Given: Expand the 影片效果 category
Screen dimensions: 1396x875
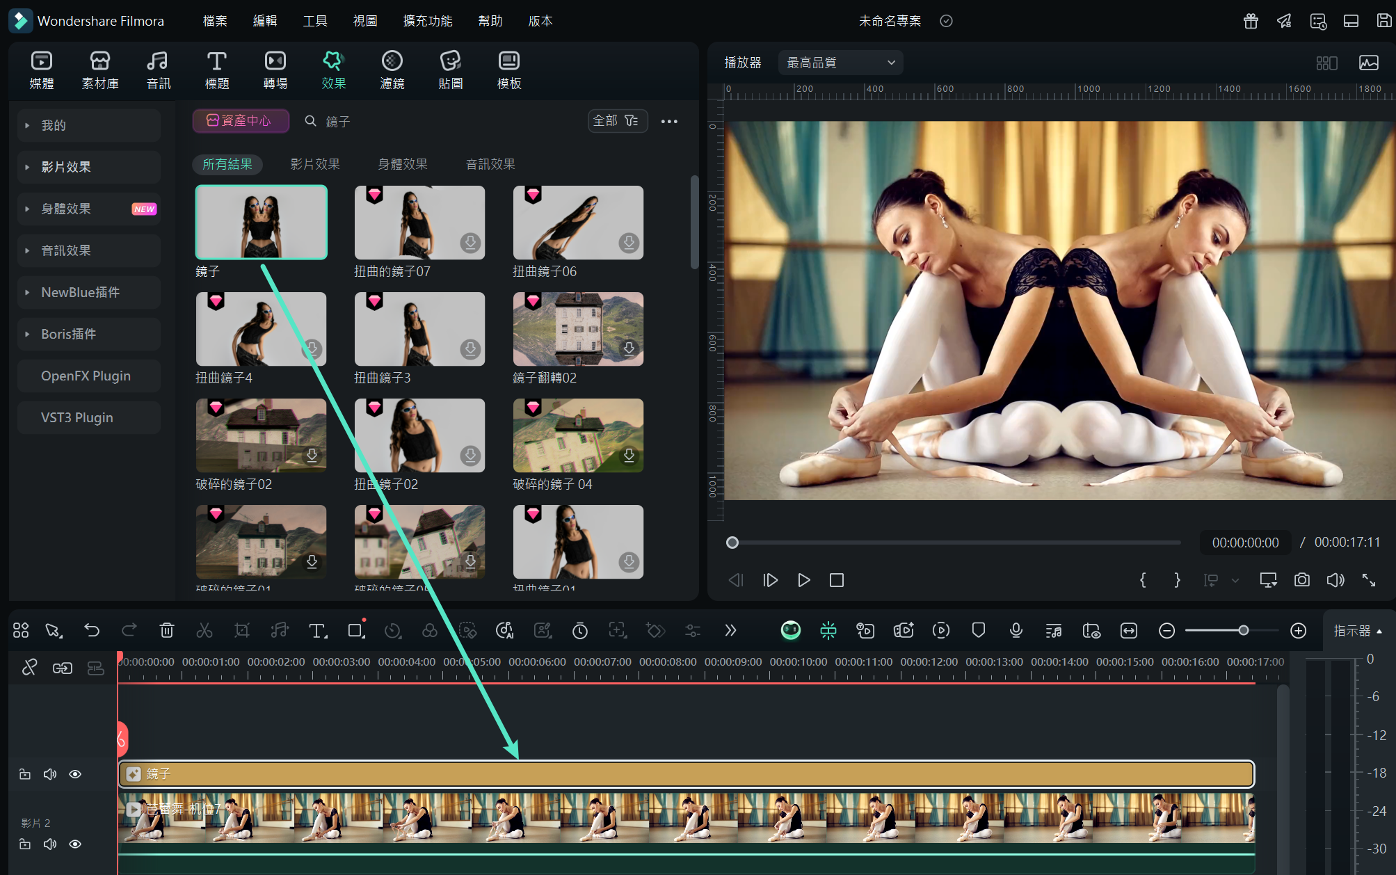Looking at the screenshot, I should point(66,167).
